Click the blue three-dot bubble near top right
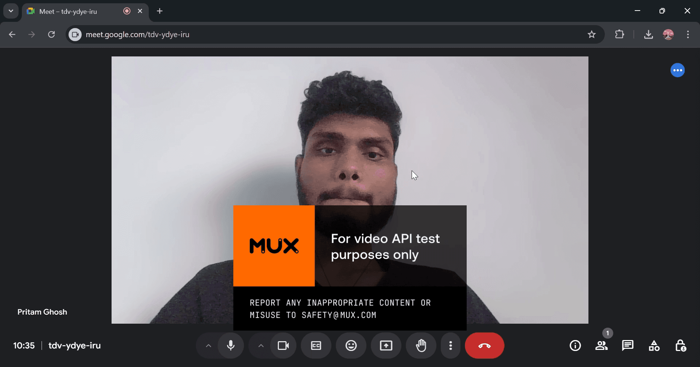This screenshot has width=700, height=367. [x=678, y=70]
